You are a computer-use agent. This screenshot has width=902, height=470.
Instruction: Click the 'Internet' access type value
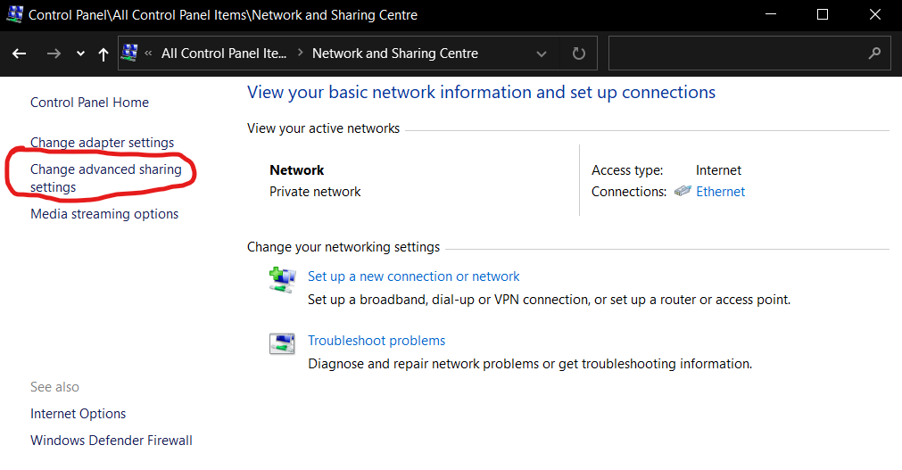pos(718,170)
